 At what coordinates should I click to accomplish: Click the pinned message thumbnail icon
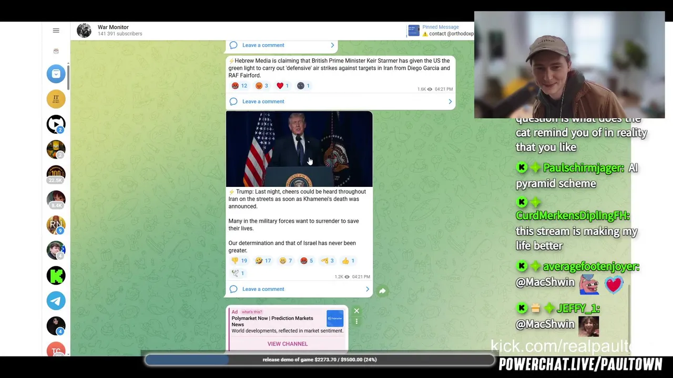pos(414,30)
